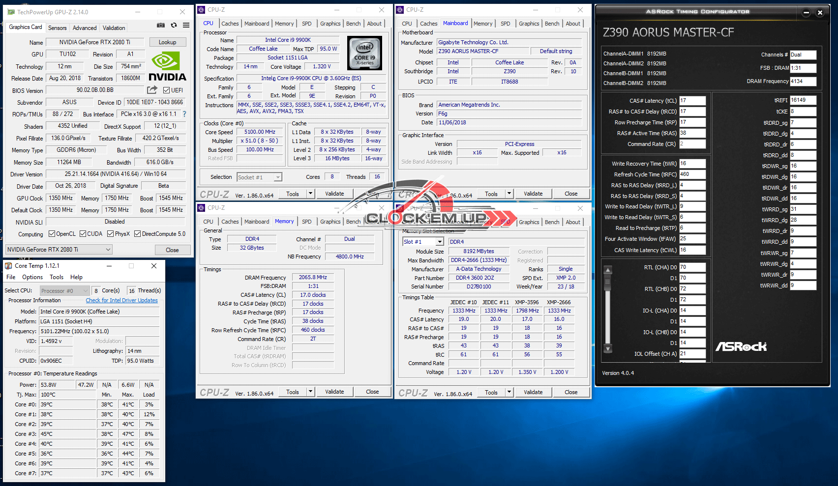Open the GPU selection dropdown in GPU-Z
The width and height of the screenshot is (838, 486).
(x=59, y=250)
